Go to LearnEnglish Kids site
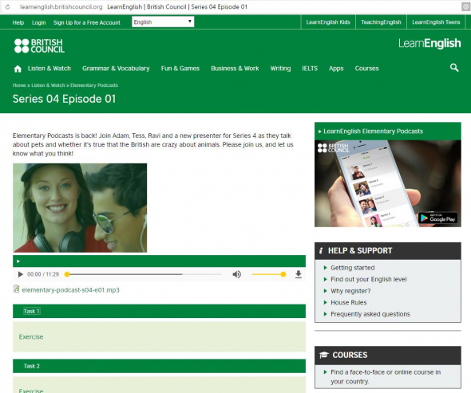471x393 pixels. pyautogui.click(x=328, y=22)
